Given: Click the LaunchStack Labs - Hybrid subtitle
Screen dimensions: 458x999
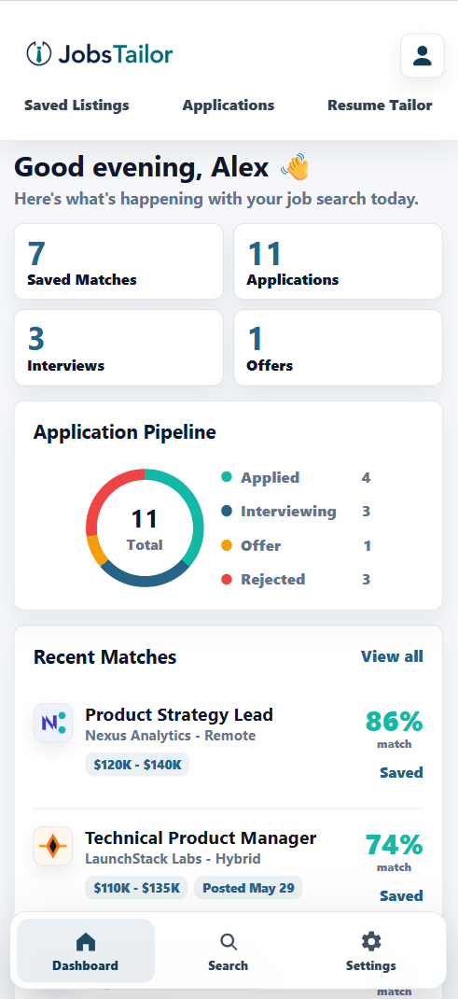Looking at the screenshot, I should (173, 859).
